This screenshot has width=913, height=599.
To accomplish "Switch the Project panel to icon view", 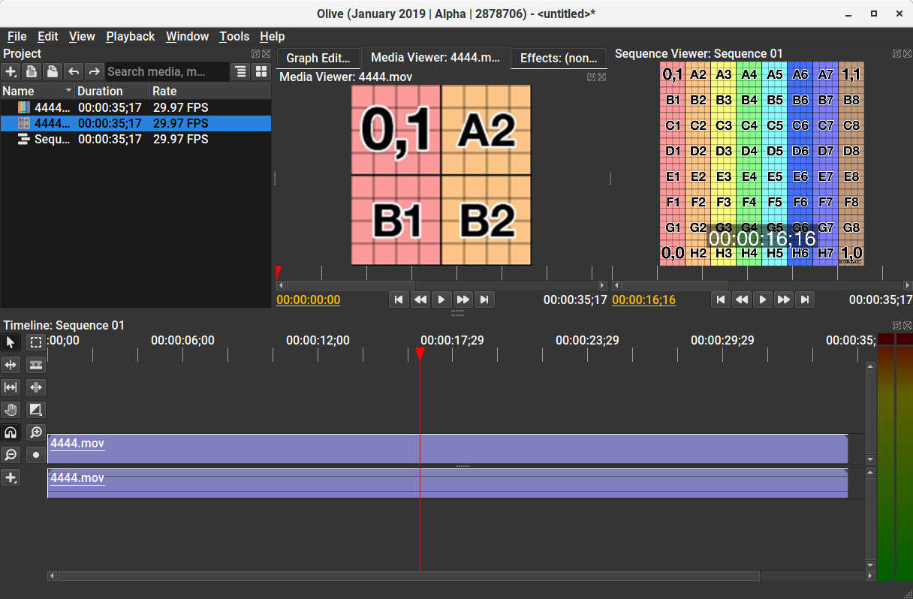I will [261, 71].
